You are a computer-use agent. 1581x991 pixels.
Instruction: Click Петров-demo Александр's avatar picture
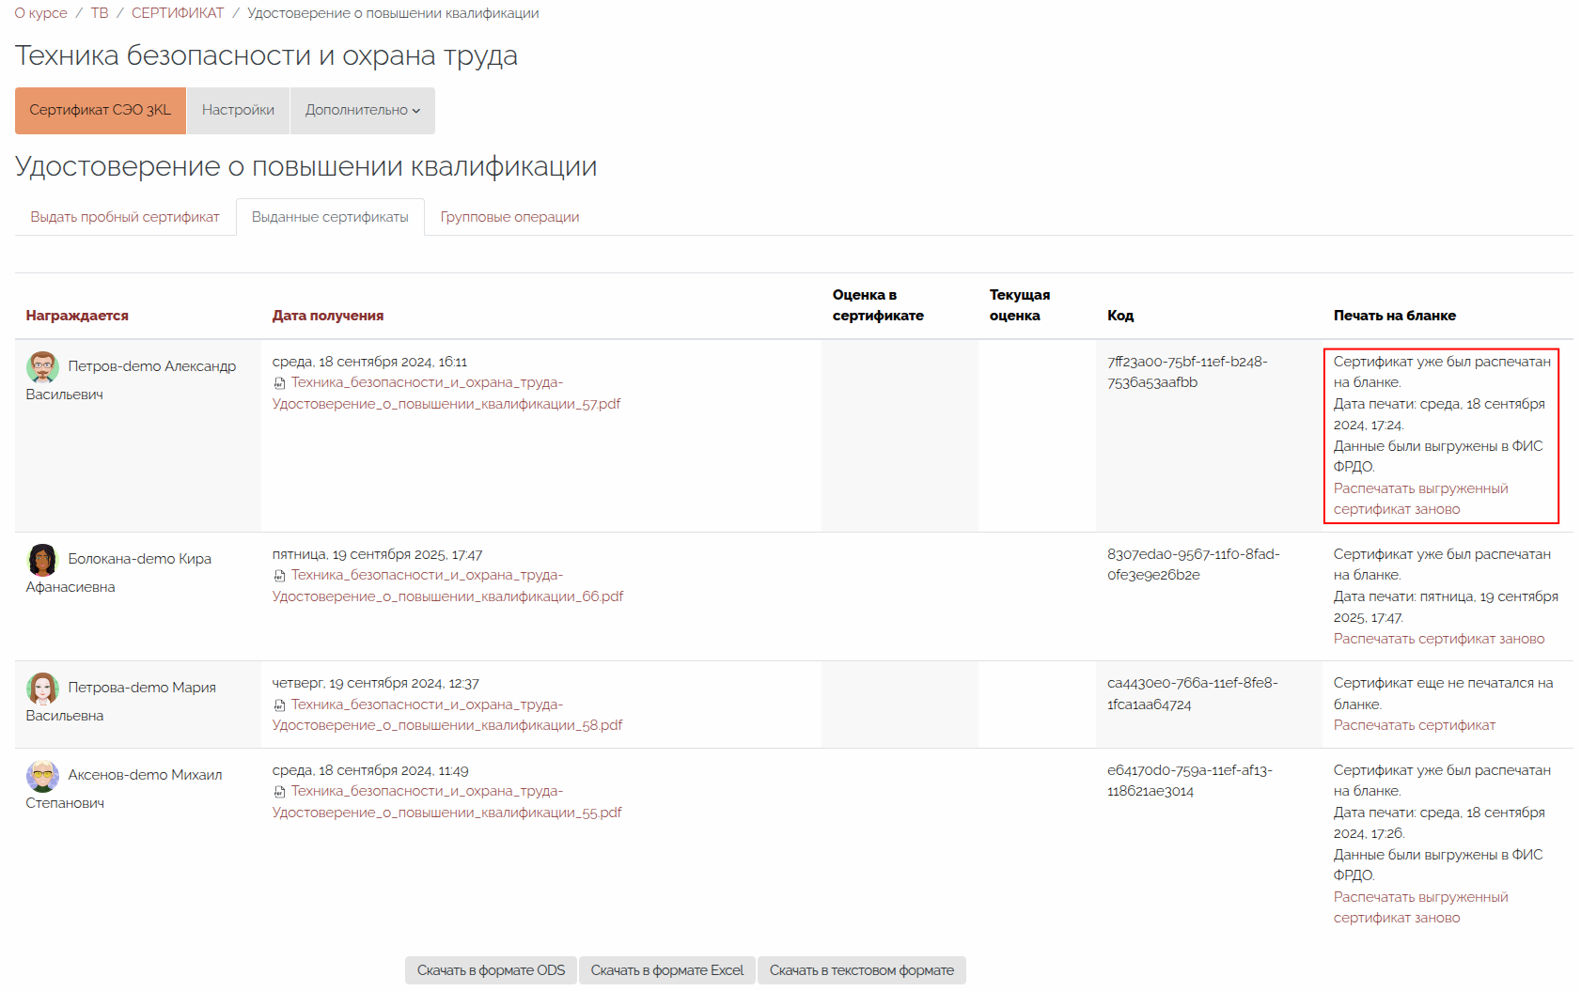(x=42, y=367)
